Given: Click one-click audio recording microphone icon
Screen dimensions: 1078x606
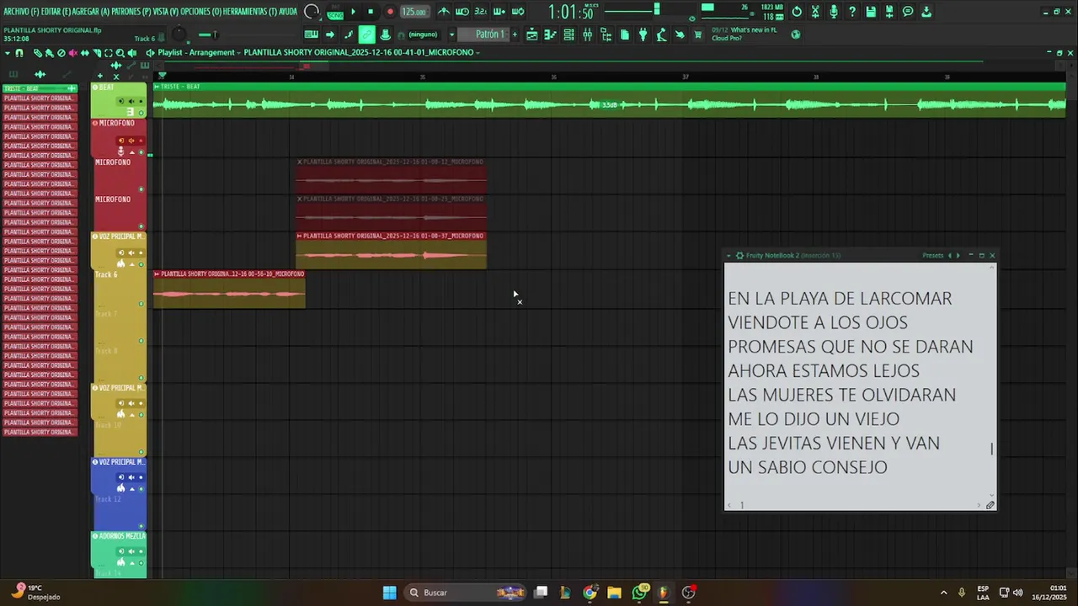Looking at the screenshot, I should point(834,12).
